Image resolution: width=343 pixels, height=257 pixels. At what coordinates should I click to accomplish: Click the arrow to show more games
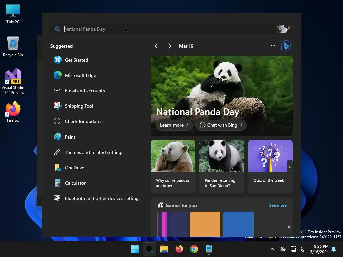289,227
